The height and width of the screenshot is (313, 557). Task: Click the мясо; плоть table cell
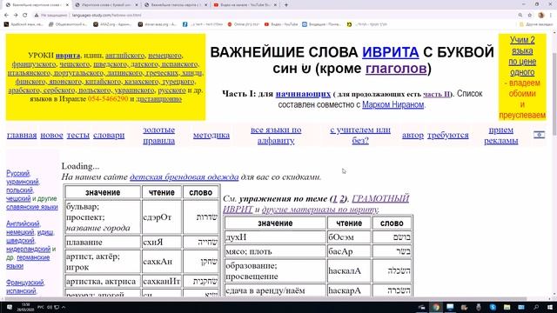(275, 251)
